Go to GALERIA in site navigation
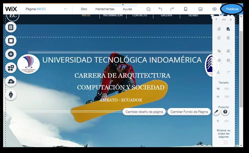Viewport: 249px width, 153px height. point(166,15)
